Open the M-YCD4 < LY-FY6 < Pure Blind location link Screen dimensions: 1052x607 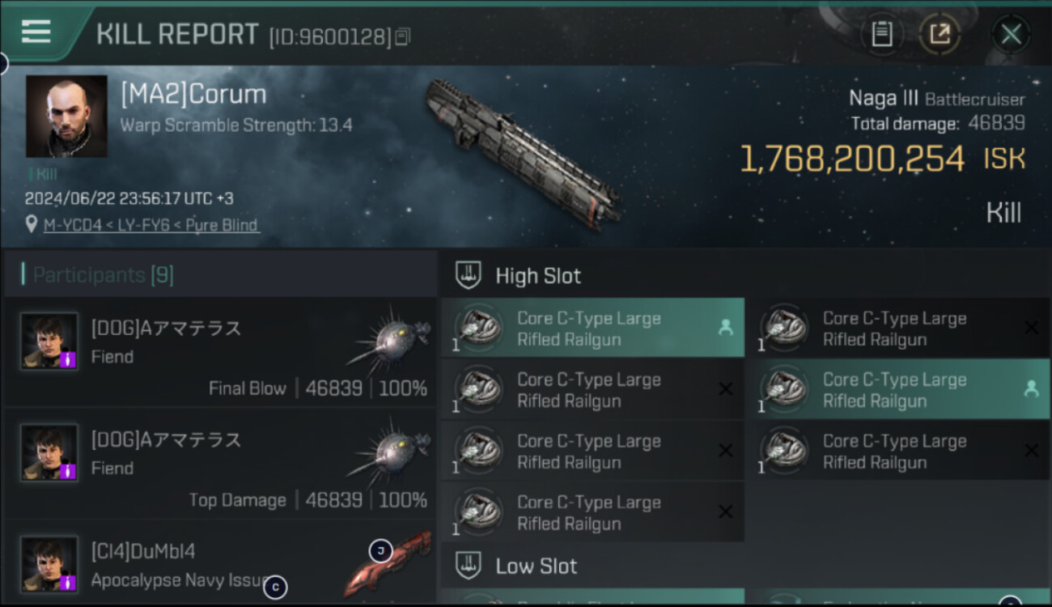[151, 225]
